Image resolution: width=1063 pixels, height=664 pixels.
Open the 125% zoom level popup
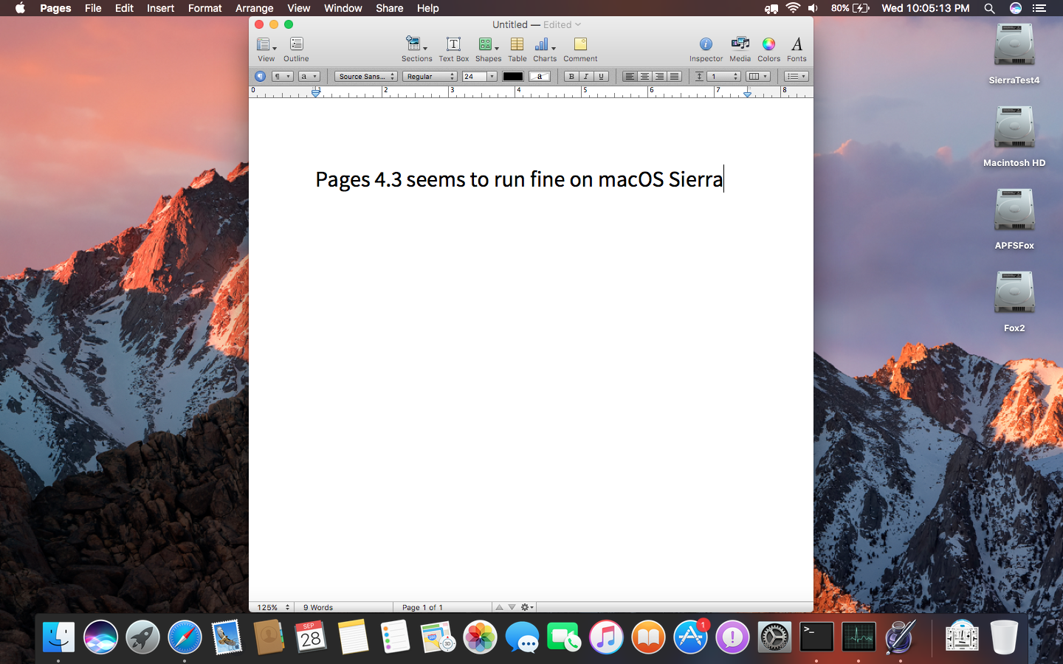pyautogui.click(x=272, y=607)
